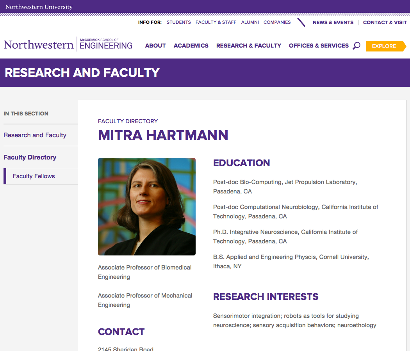Select Research and Faculty in sidebar
Screen dimensions: 410x351
(35, 135)
